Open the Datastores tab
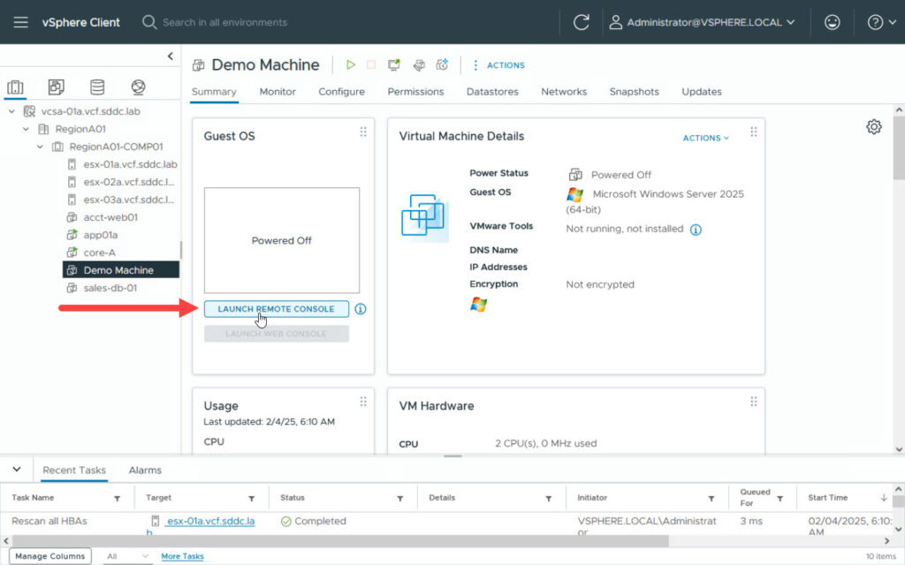Screen dimensions: 905x565 [492, 92]
